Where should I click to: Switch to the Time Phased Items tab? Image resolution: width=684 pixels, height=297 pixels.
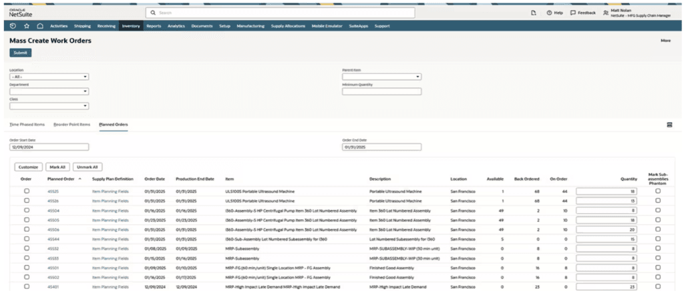pos(27,125)
